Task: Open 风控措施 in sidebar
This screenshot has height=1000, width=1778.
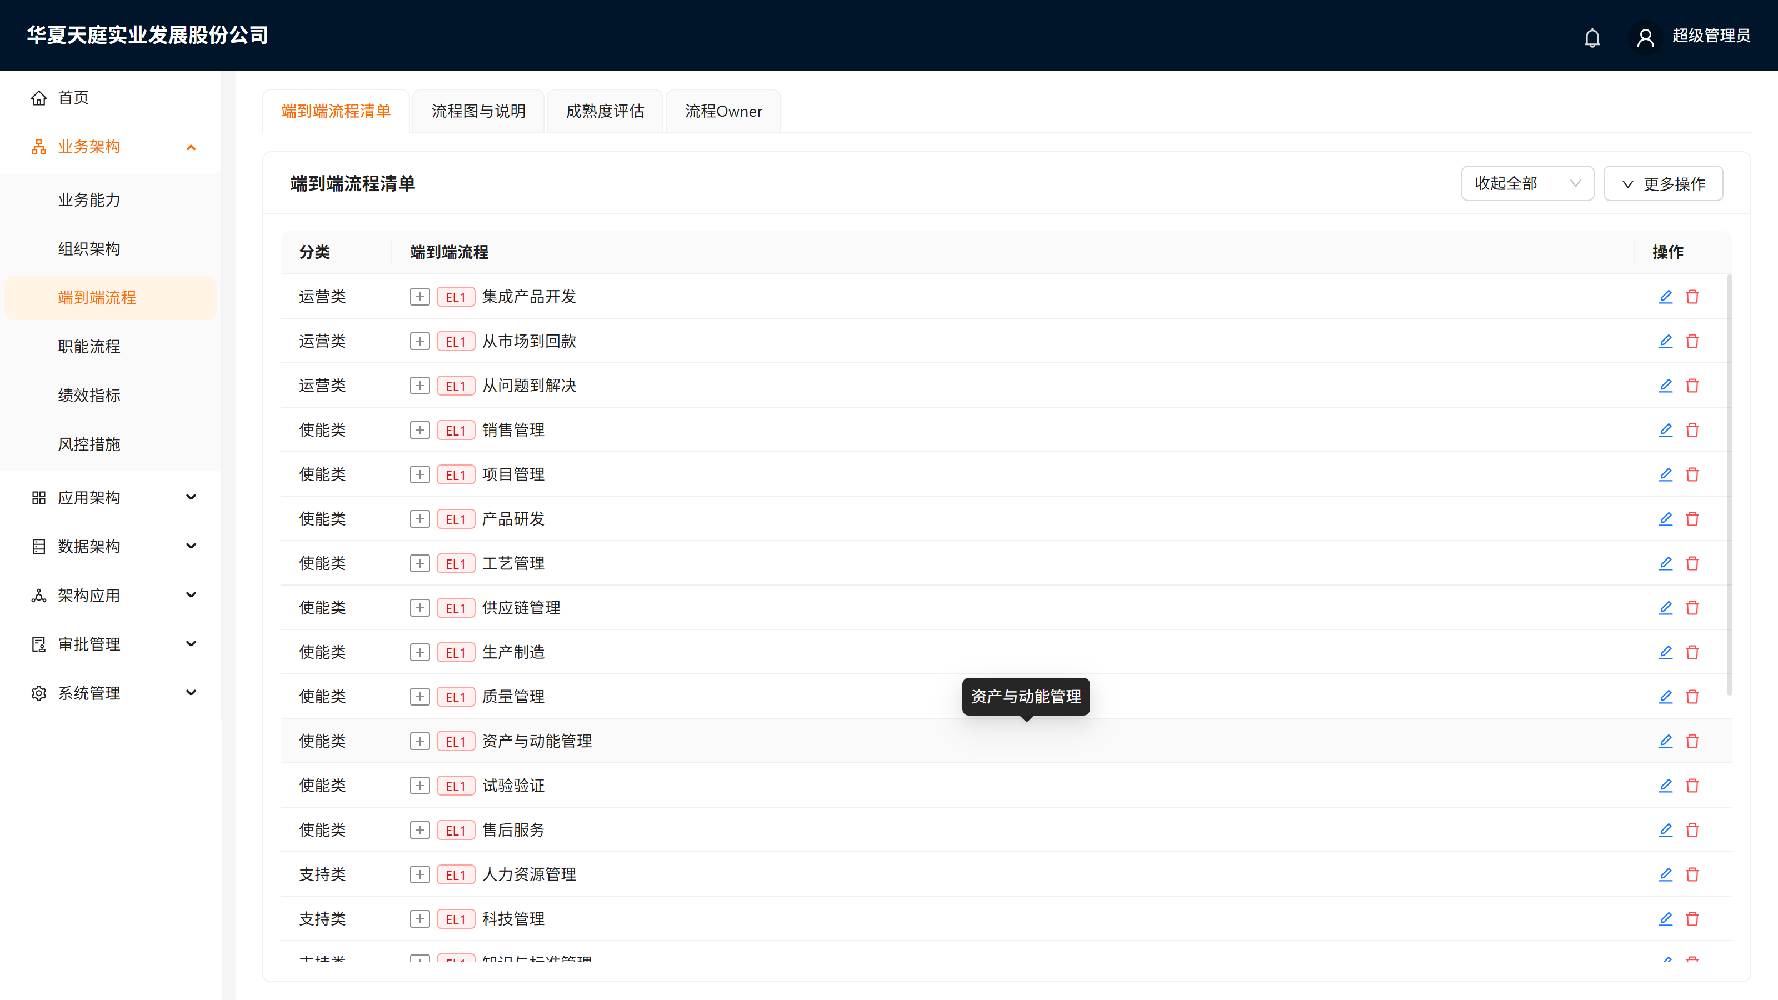Action: [x=111, y=444]
